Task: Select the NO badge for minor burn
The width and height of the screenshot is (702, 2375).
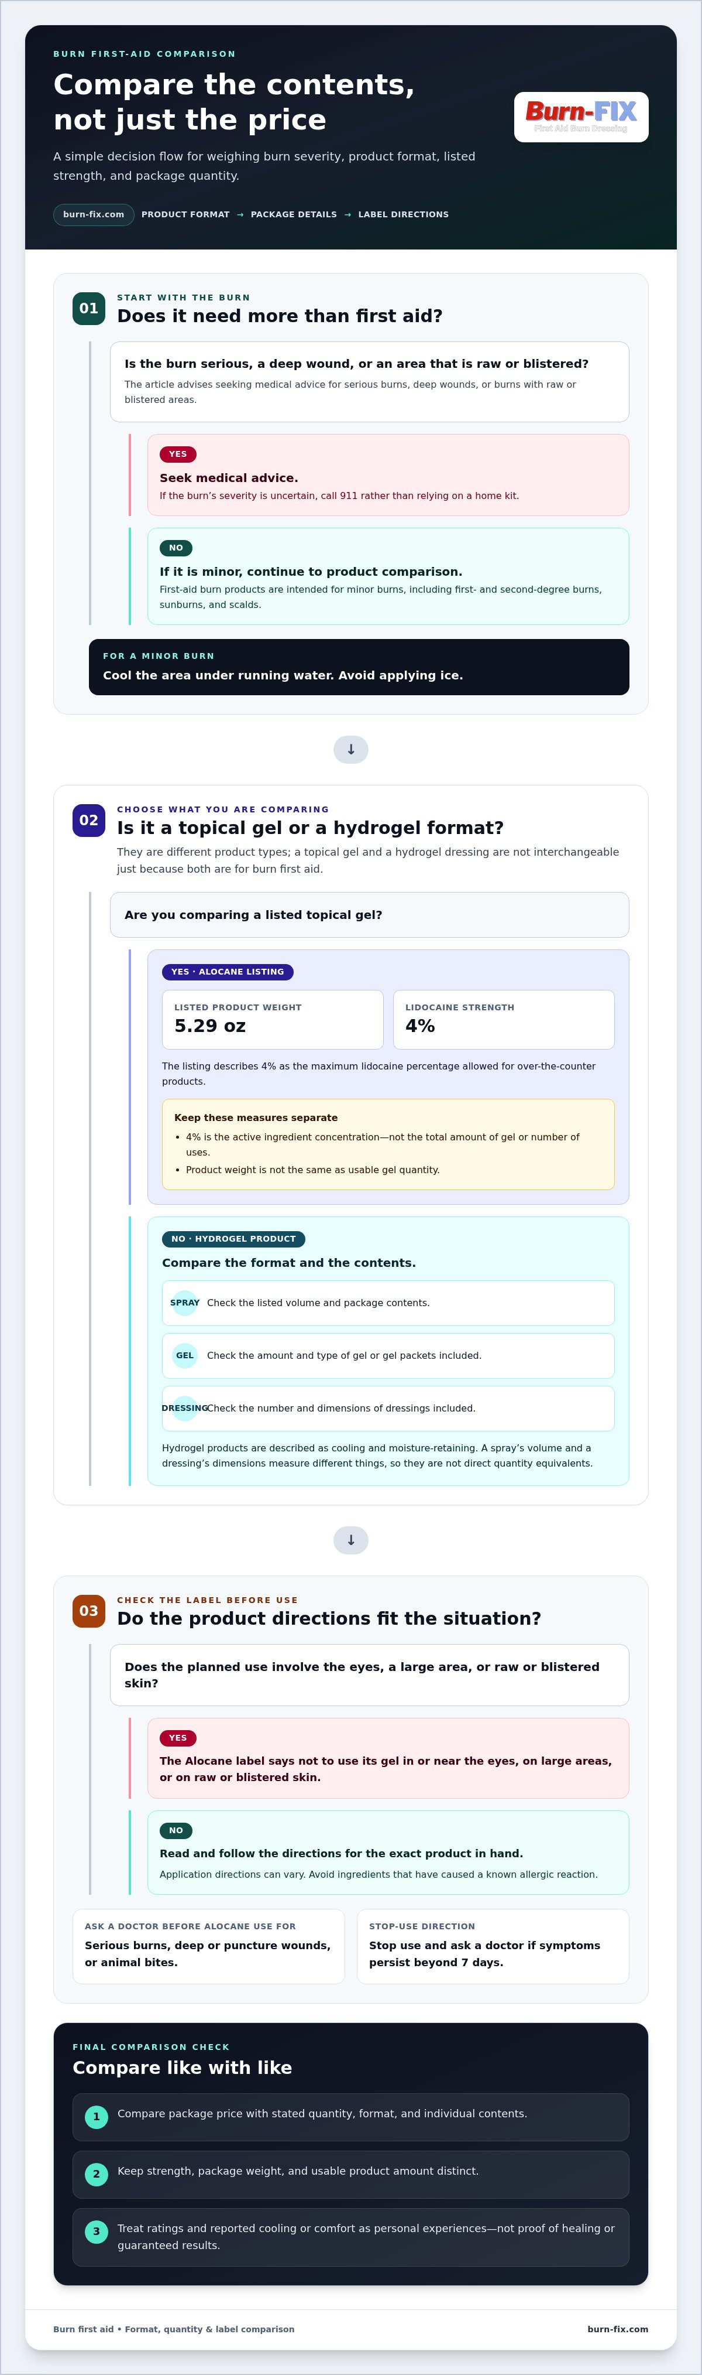Action: click(x=176, y=548)
